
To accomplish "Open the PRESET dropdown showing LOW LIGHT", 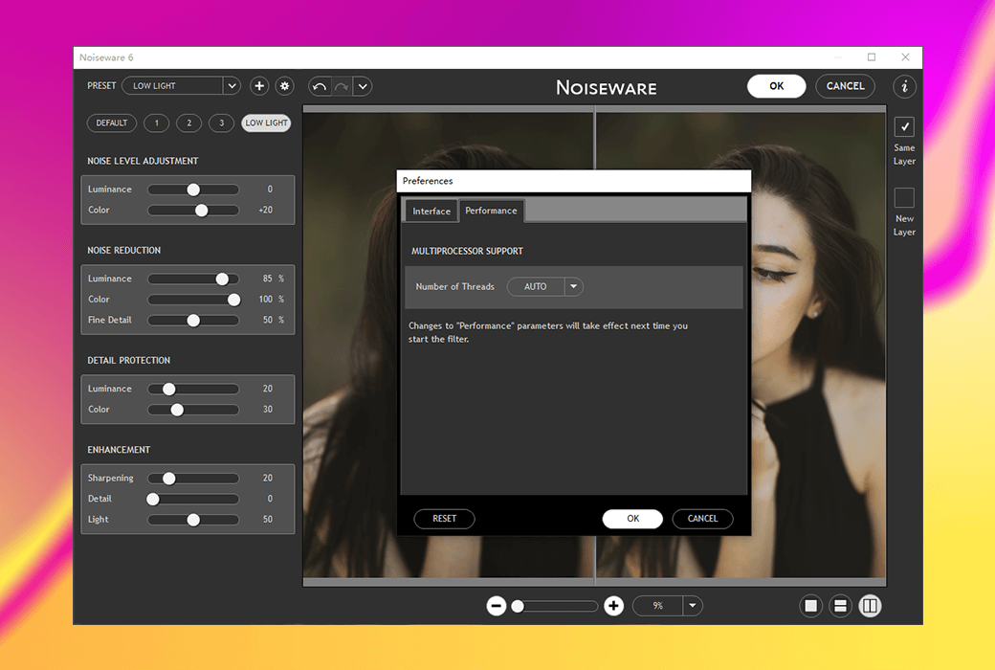I will pos(182,86).
